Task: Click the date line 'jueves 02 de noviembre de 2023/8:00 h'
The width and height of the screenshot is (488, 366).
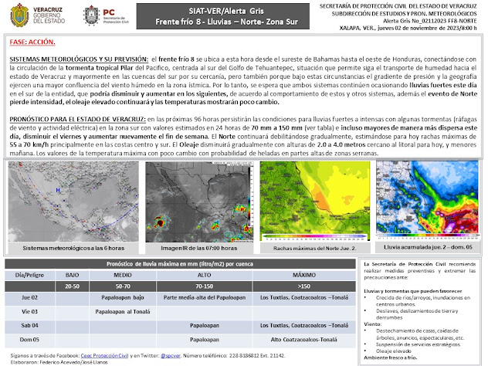Action: tap(427, 28)
